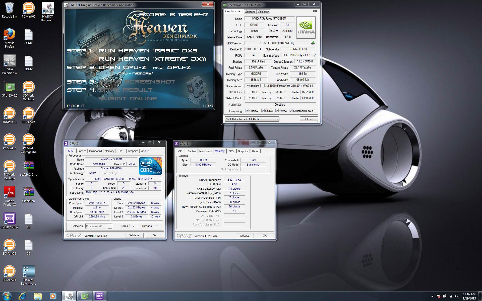Open Windows Explorer folder in taskbar
The width and height of the screenshot is (482, 301).
coord(38,296)
